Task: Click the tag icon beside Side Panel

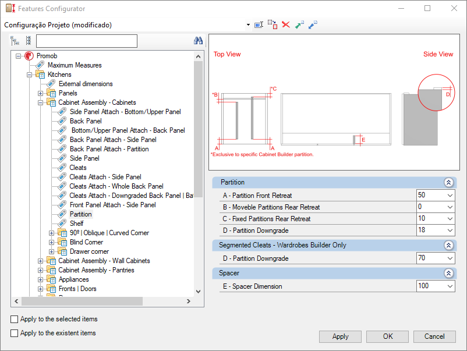Action: tap(62, 158)
